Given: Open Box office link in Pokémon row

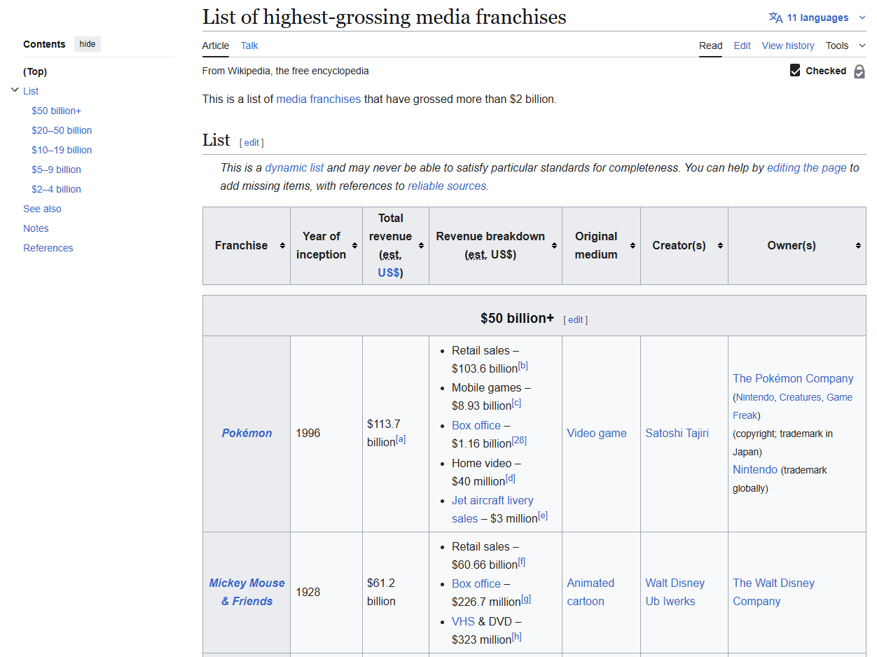Looking at the screenshot, I should point(476,425).
